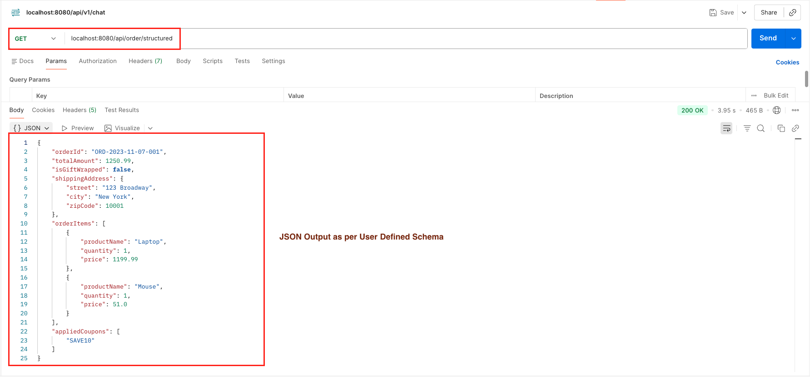Click the HTTP request icon beside the title

16,12
